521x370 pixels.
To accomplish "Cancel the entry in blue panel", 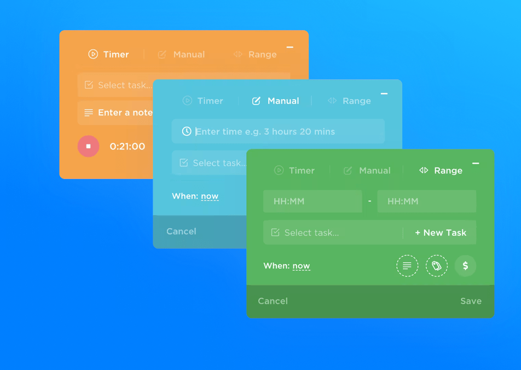I will (182, 232).
